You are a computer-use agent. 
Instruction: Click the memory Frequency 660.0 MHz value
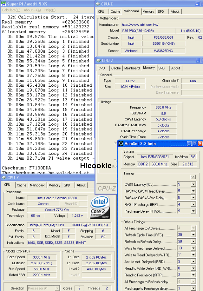163,107
